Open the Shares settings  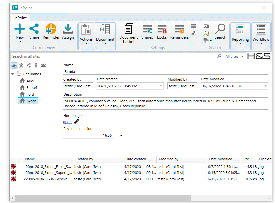pos(147,29)
